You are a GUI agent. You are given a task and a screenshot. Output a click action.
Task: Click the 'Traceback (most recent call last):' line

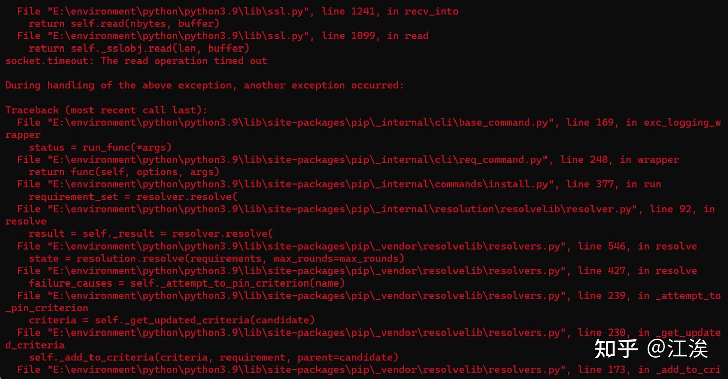106,110
